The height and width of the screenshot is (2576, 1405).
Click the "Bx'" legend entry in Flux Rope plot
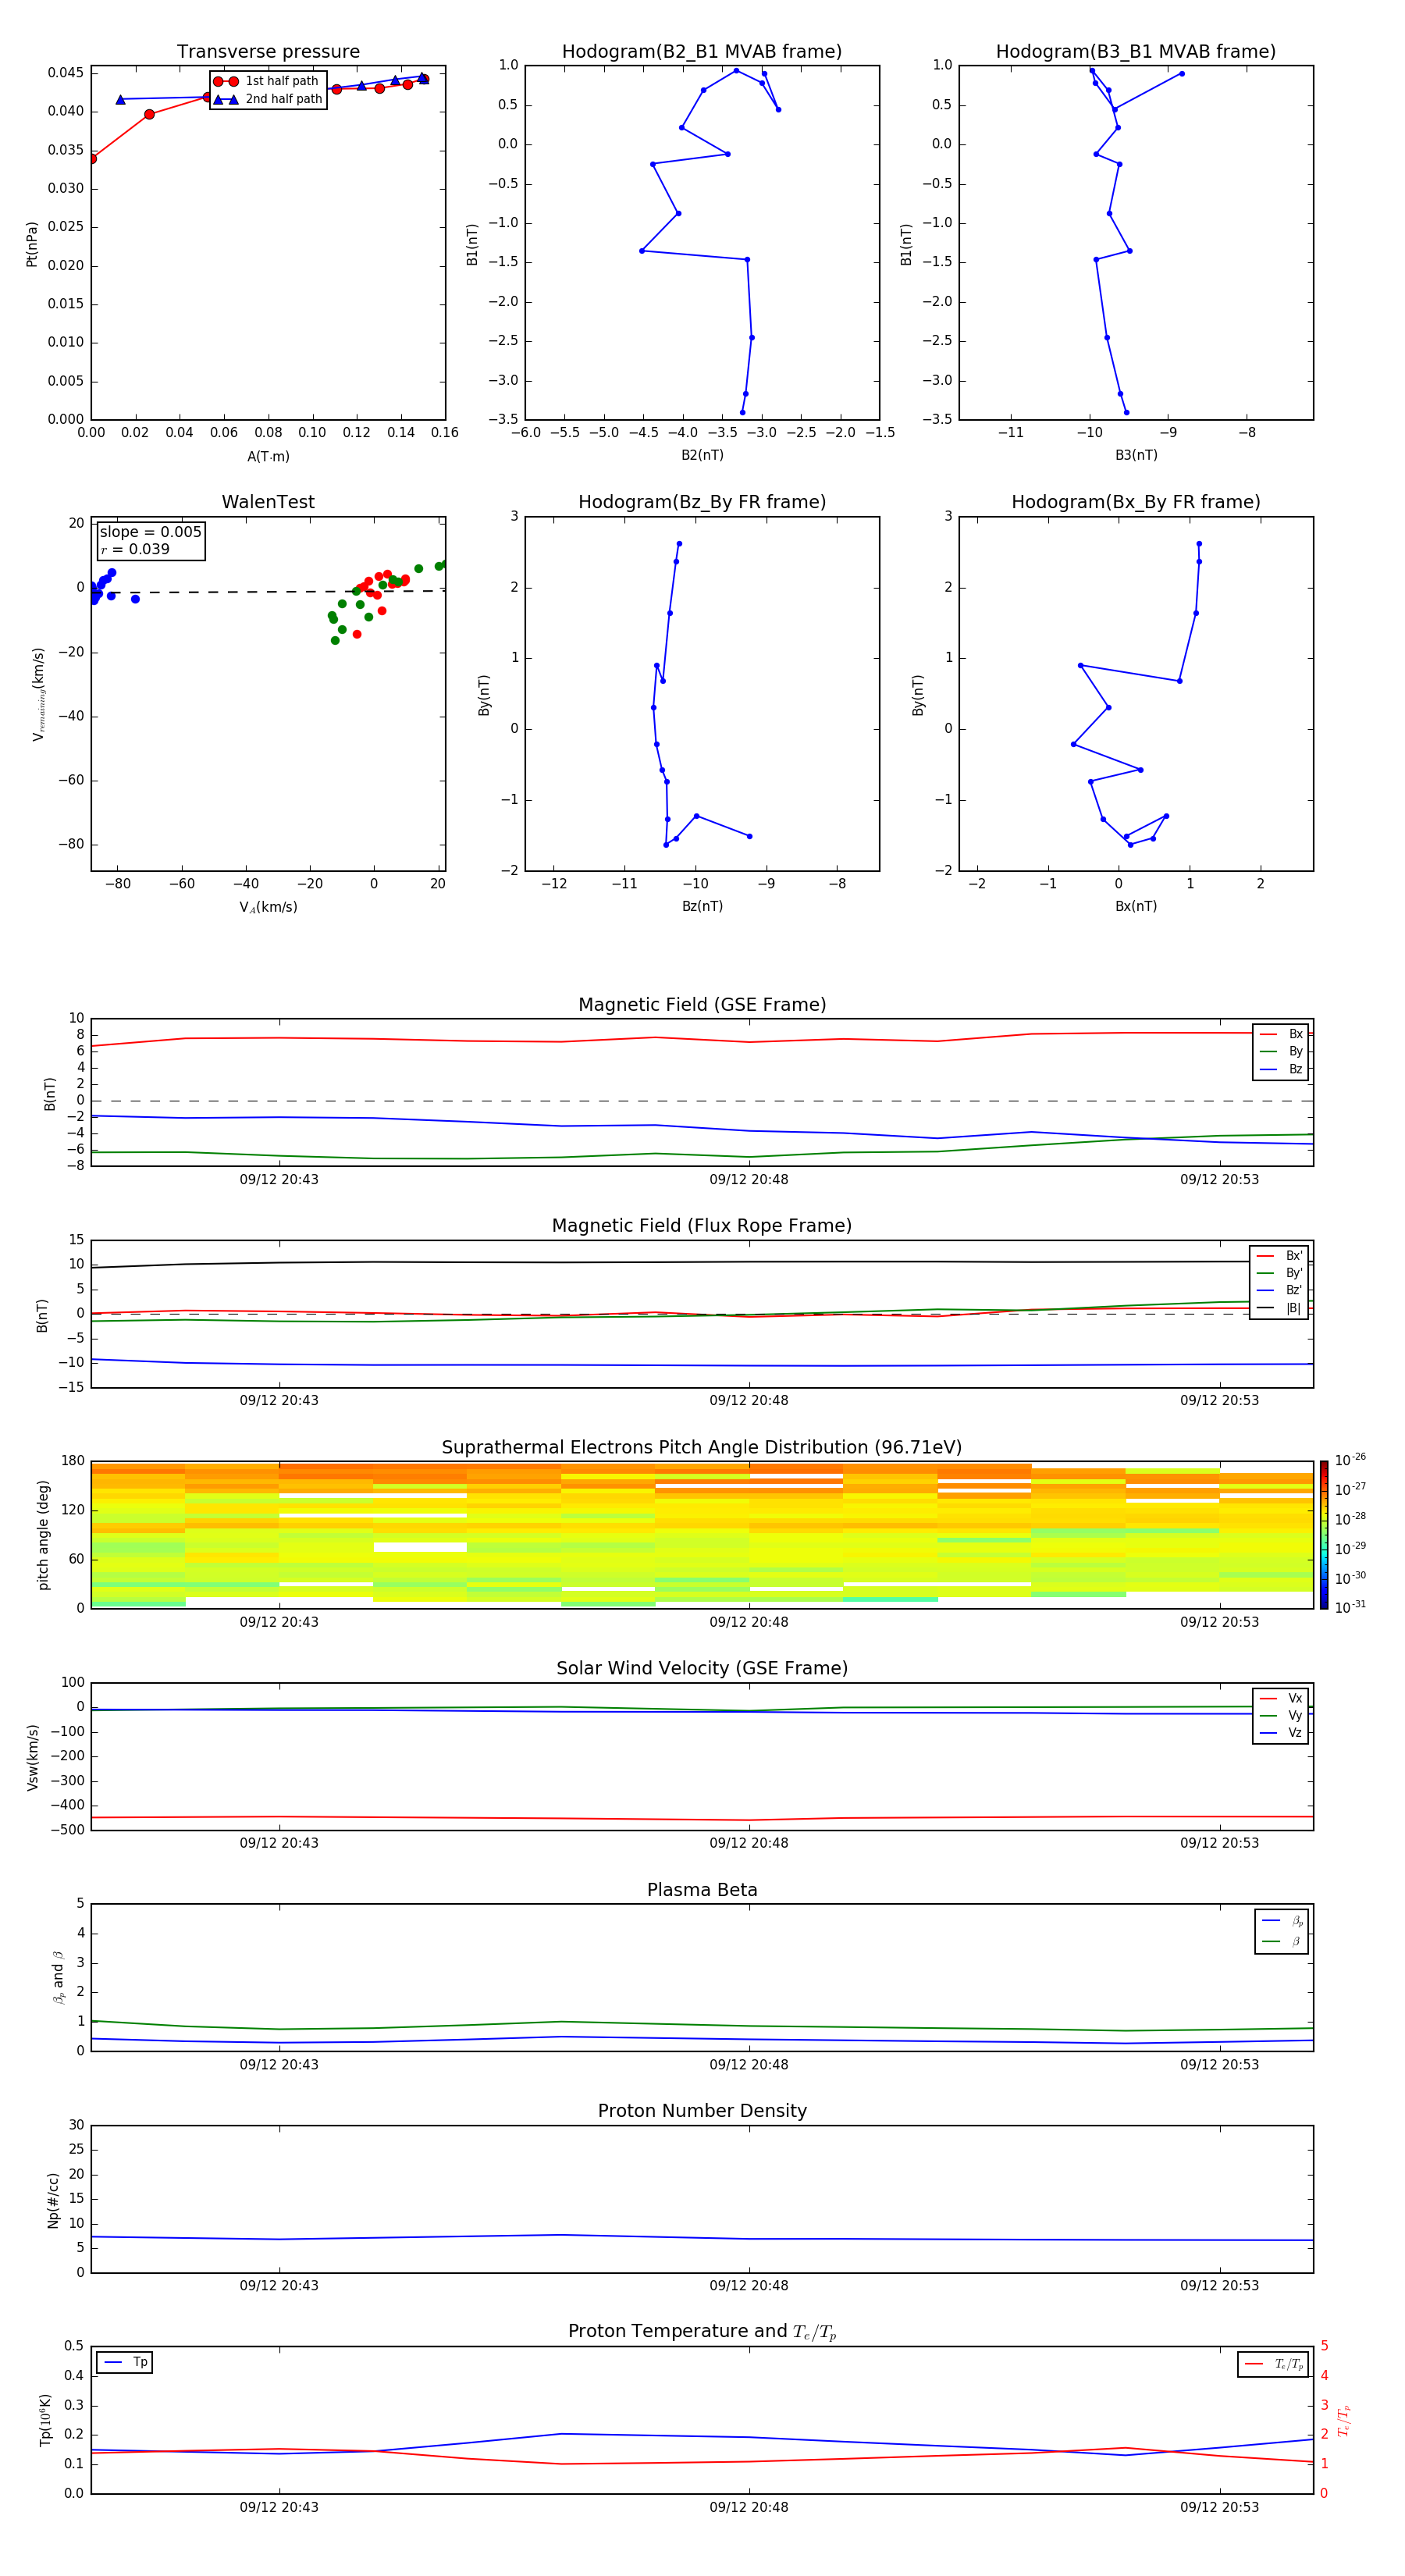point(1279,1256)
